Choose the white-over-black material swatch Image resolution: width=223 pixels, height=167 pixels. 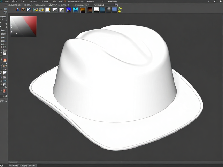[x=96, y=10]
